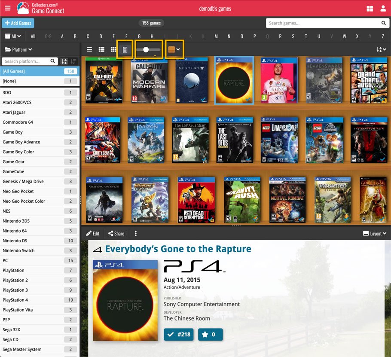Click the collection status #218 button

coord(179,335)
